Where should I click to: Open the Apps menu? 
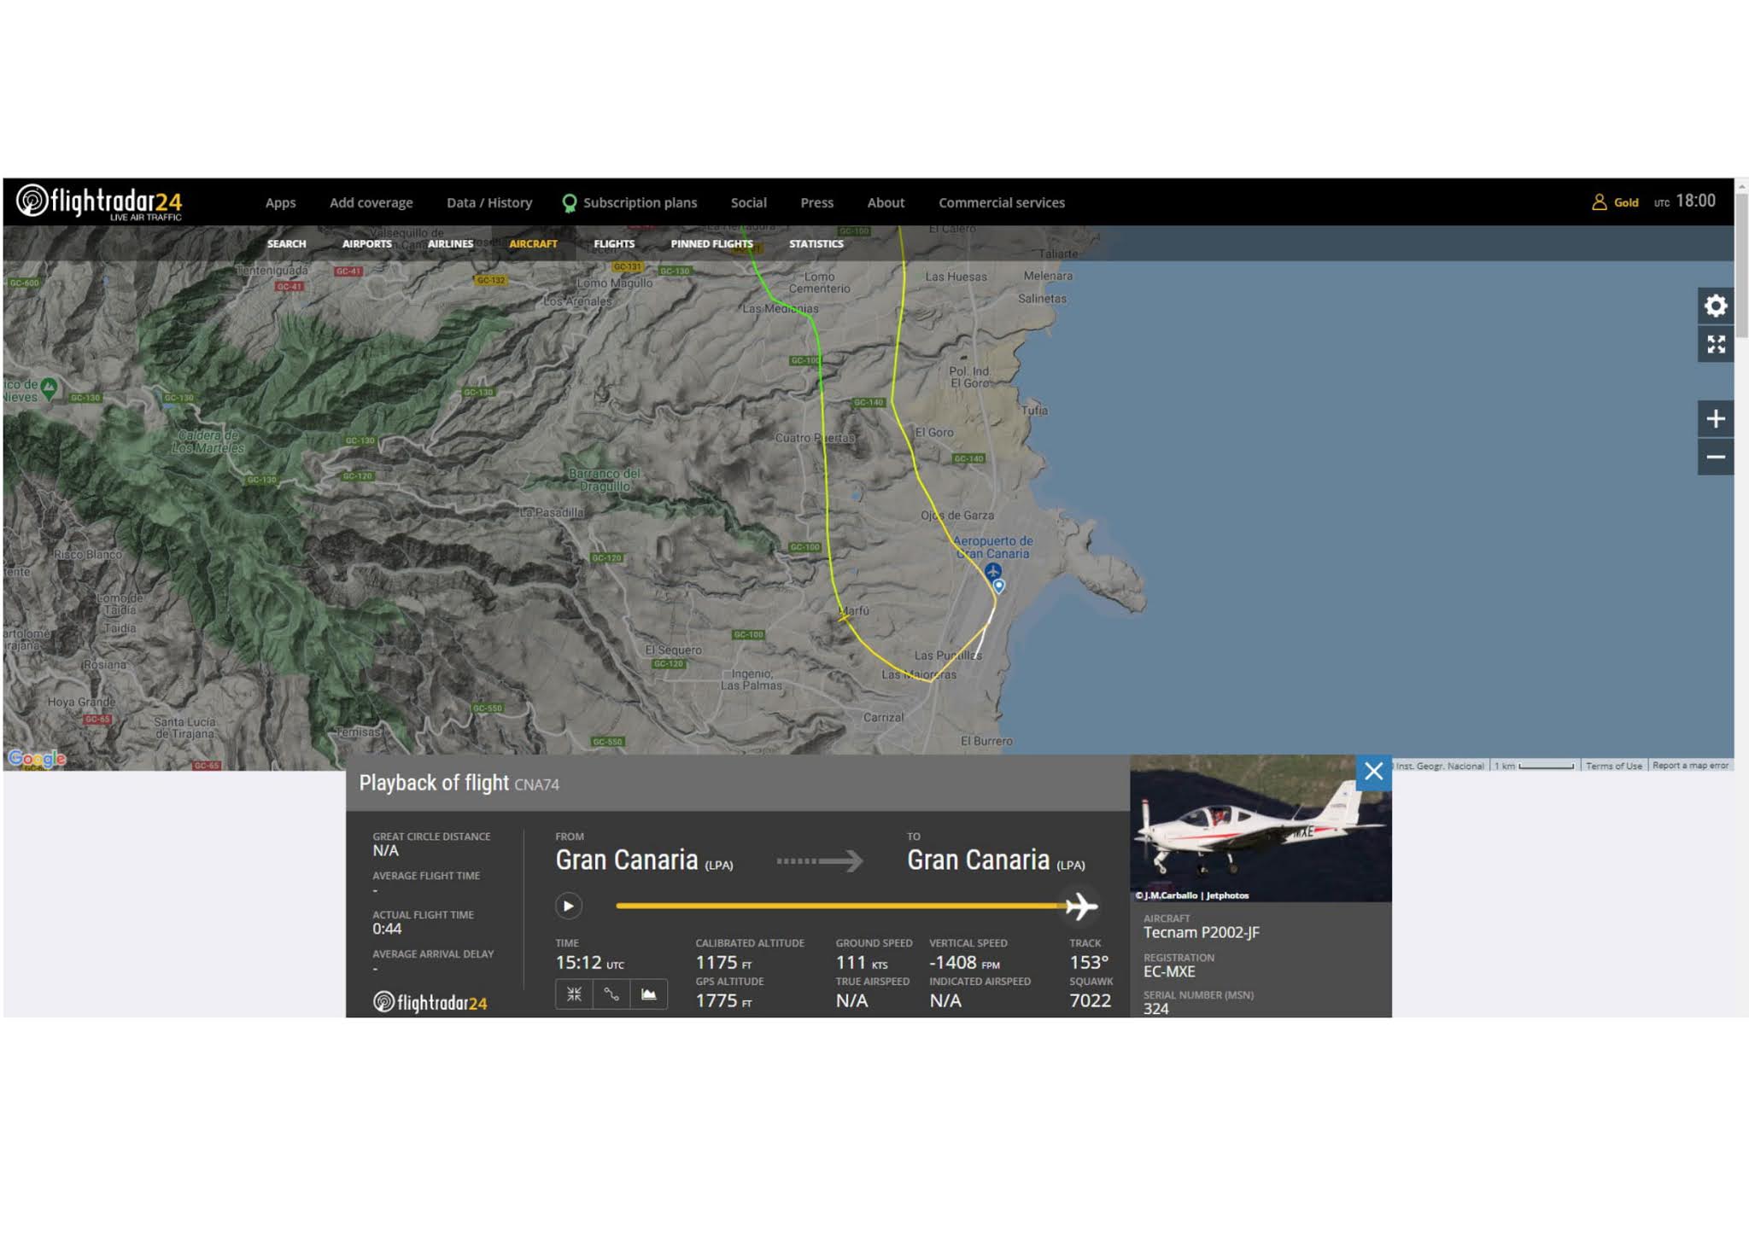pos(280,203)
